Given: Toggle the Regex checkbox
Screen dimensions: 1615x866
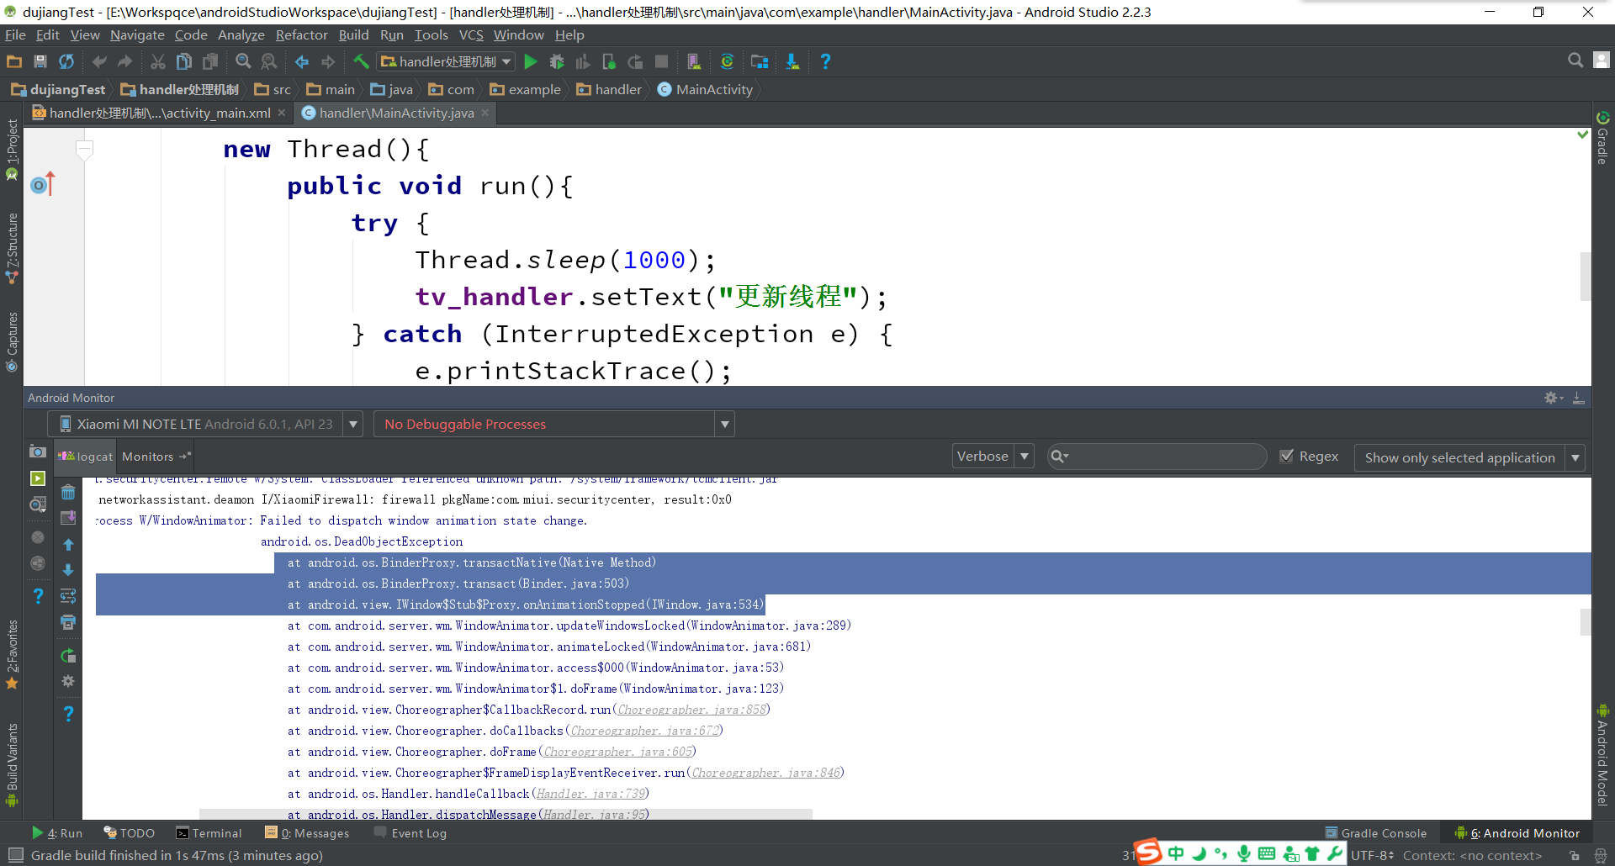Looking at the screenshot, I should point(1286,456).
